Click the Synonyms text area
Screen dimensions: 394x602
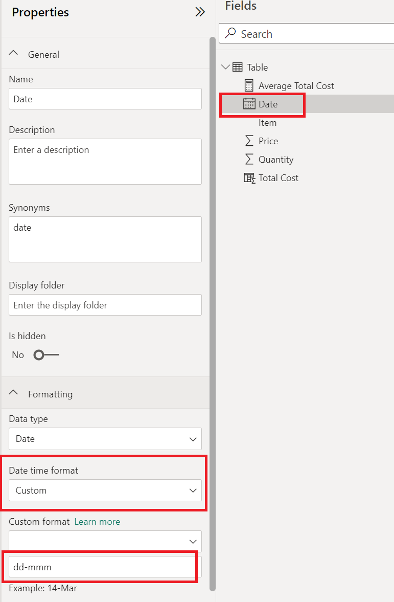pyautogui.click(x=105, y=239)
